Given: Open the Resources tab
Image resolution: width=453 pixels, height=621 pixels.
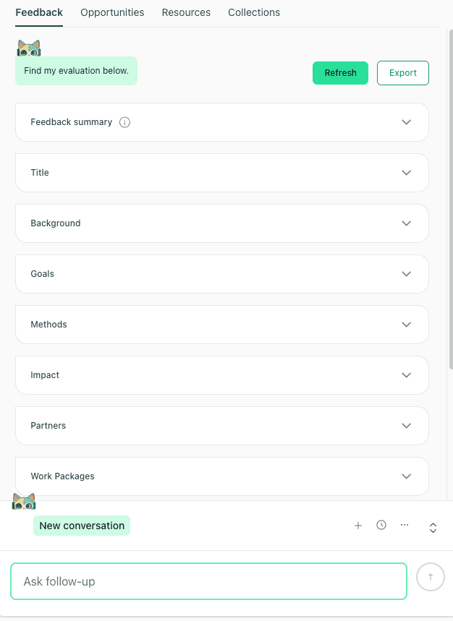Looking at the screenshot, I should pos(186,12).
